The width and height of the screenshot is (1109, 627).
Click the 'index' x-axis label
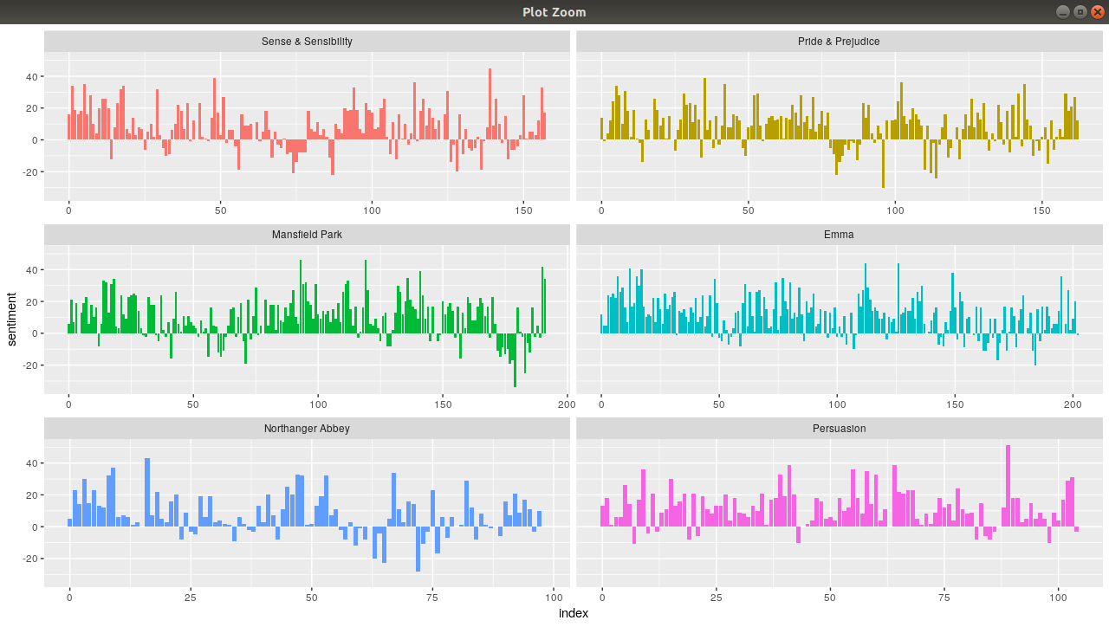coord(574,613)
